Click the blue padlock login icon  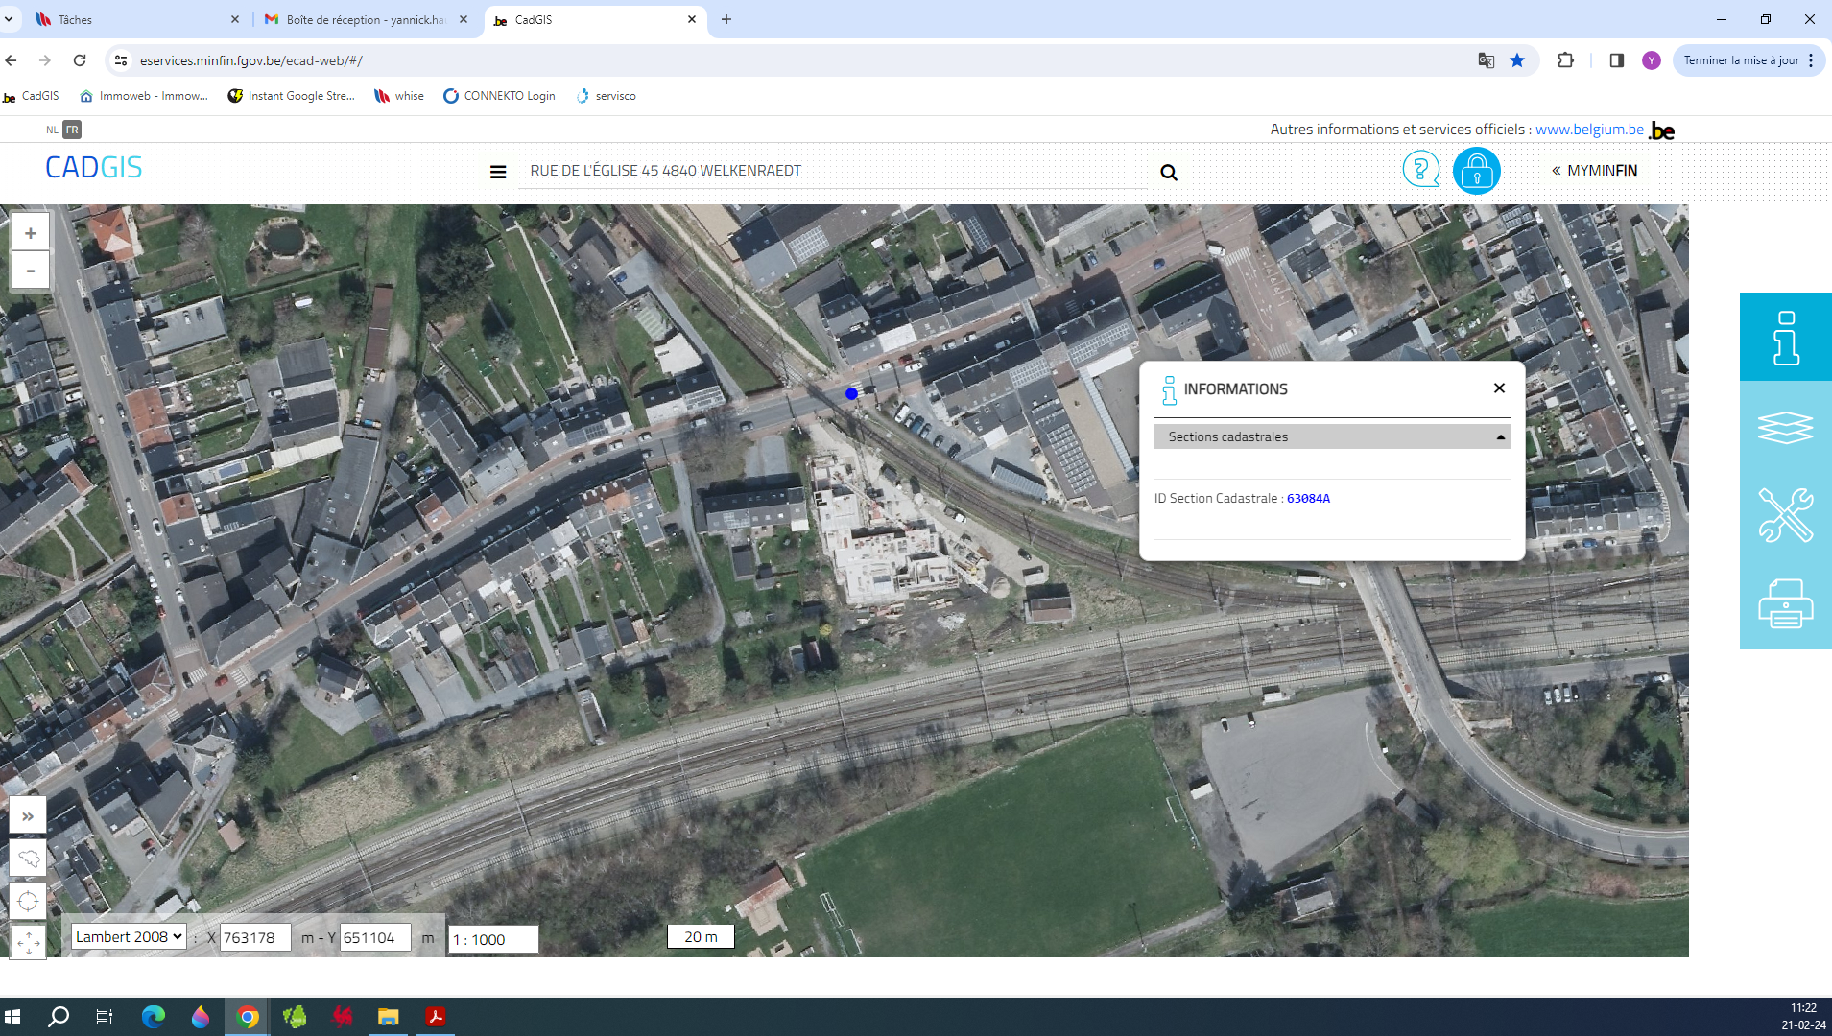pos(1476,172)
